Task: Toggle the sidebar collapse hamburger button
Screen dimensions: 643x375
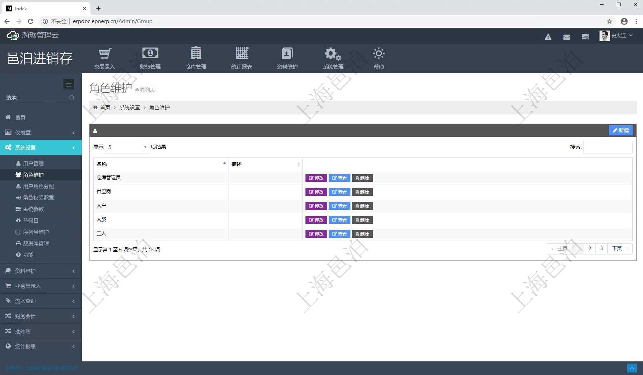Action: pyautogui.click(x=69, y=84)
